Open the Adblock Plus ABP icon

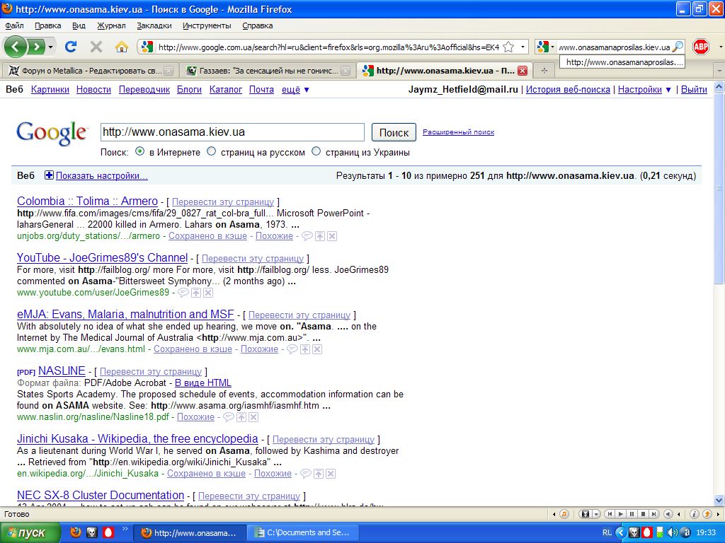(701, 47)
